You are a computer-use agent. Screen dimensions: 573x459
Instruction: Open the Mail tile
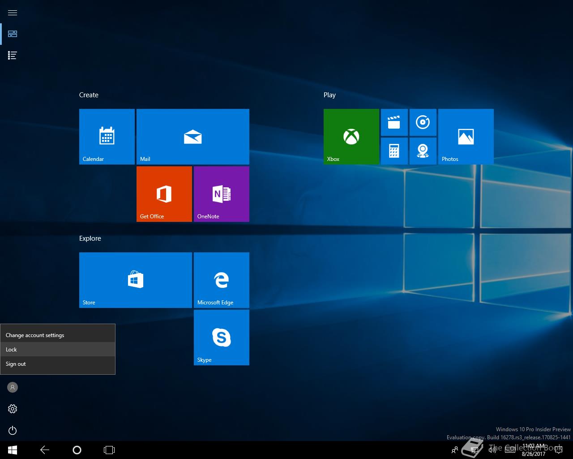(193, 137)
